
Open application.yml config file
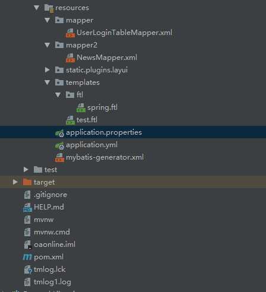(91, 145)
